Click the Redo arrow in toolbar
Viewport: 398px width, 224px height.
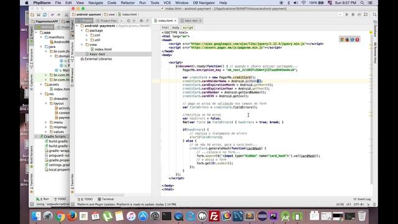58,15
